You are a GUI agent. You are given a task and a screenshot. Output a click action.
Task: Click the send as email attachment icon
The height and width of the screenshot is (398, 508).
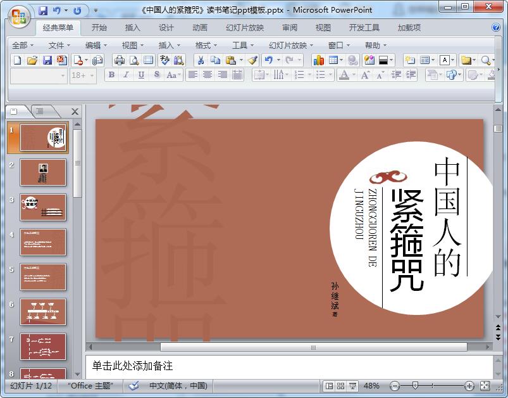click(97, 60)
